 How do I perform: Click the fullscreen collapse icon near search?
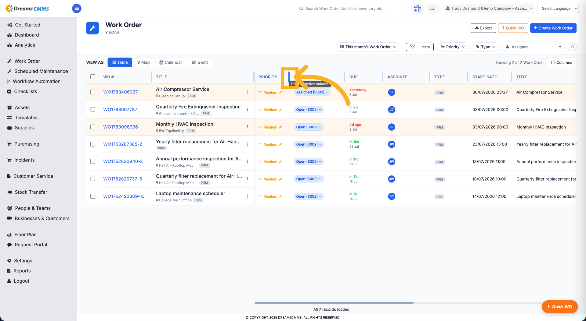[418, 9]
